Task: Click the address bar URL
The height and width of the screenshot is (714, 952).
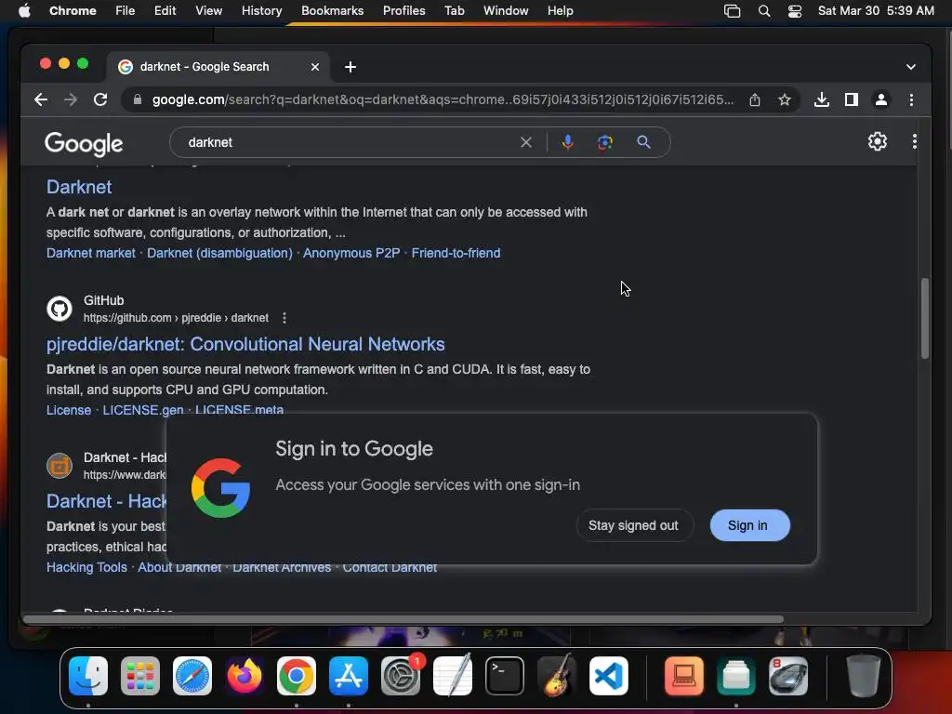Action: coord(442,99)
